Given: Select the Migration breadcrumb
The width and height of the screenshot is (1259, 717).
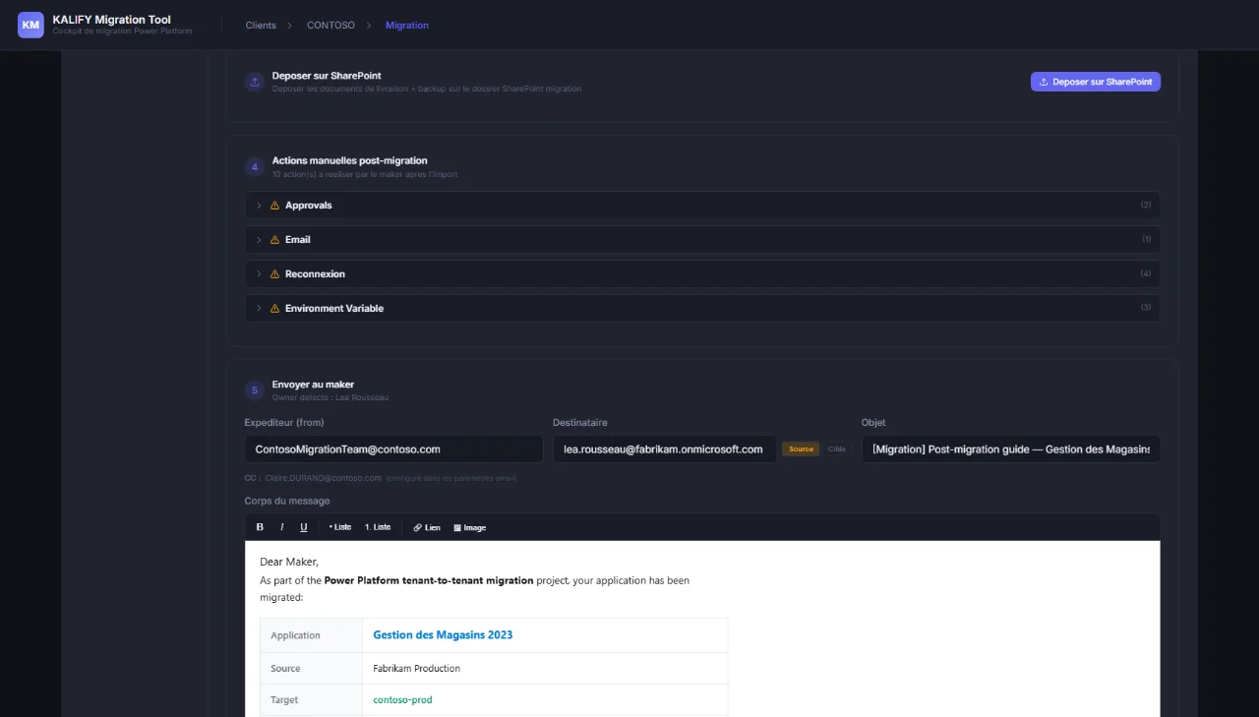Looking at the screenshot, I should [x=407, y=26].
